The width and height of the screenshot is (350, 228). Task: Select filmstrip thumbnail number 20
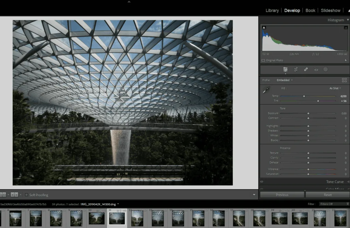(300, 218)
